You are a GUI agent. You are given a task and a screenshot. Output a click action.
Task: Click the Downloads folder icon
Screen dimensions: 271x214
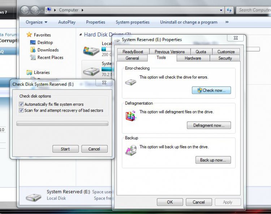33,50
